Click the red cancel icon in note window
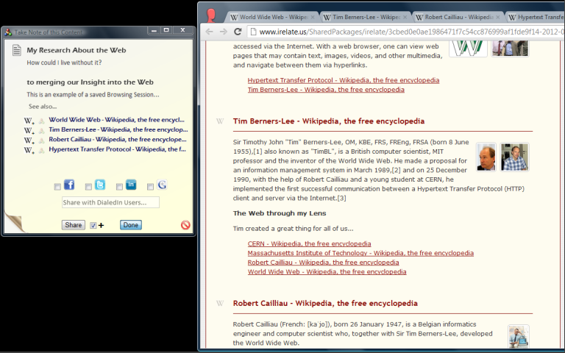Screen dimensions: 565x353 [185, 225]
